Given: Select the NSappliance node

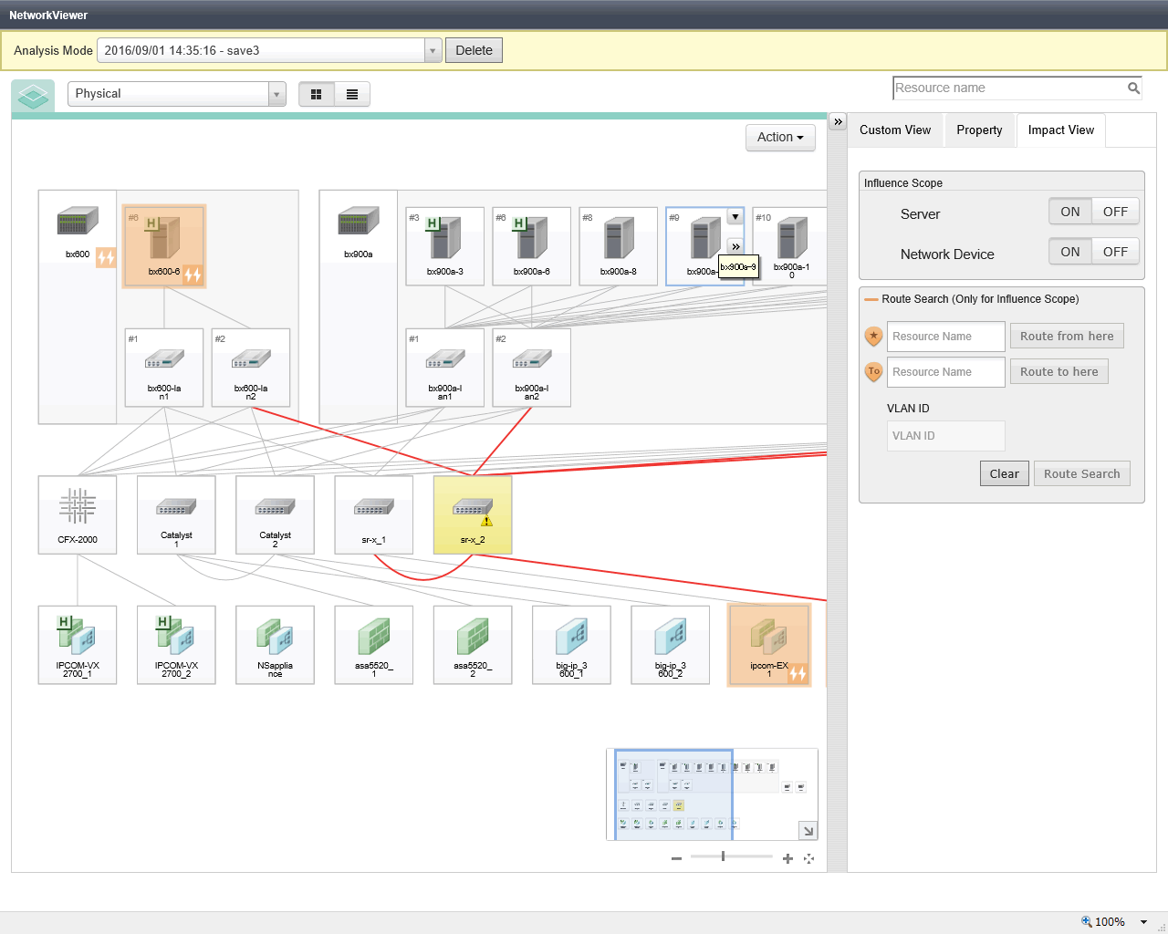Looking at the screenshot, I should [x=275, y=645].
